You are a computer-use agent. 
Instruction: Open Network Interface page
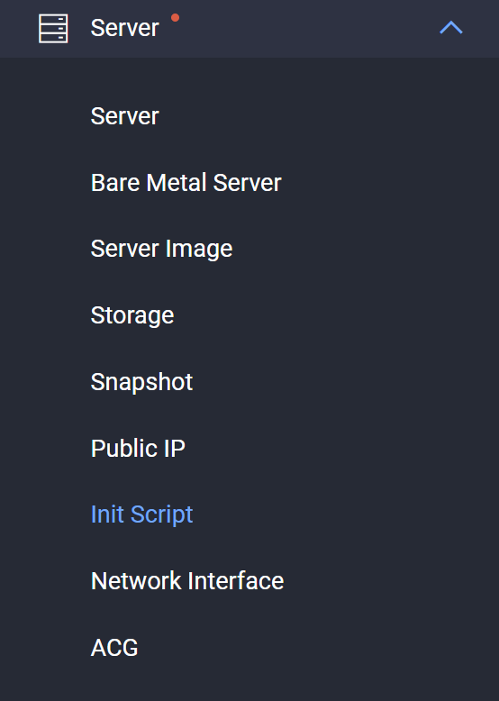187,581
